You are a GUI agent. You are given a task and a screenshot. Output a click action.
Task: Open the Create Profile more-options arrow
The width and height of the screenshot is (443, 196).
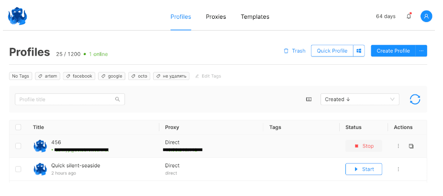[x=421, y=51]
